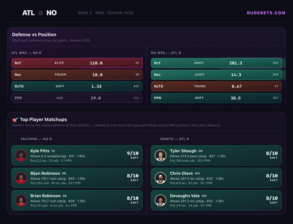Click the #2 rank on RcY ELITE row
This screenshot has width=293, height=224.
coord(137,63)
